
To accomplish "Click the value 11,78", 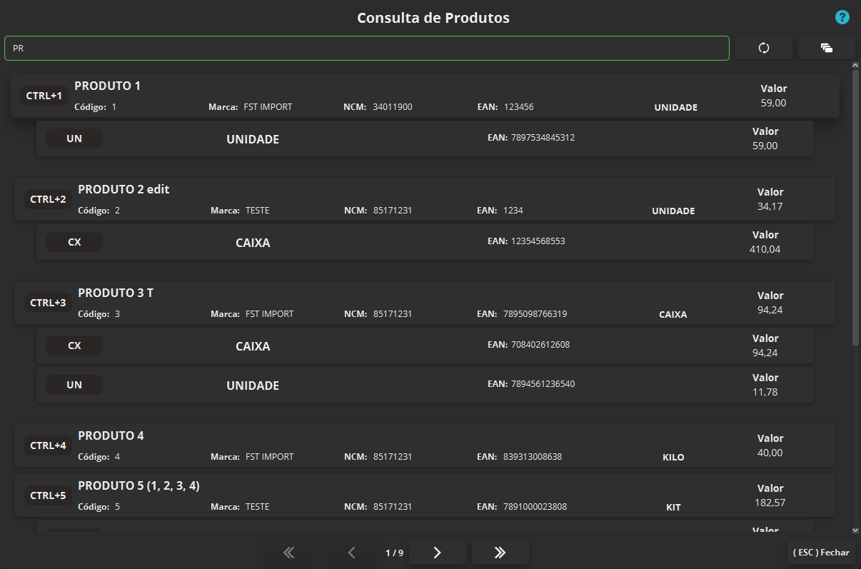I will [765, 392].
